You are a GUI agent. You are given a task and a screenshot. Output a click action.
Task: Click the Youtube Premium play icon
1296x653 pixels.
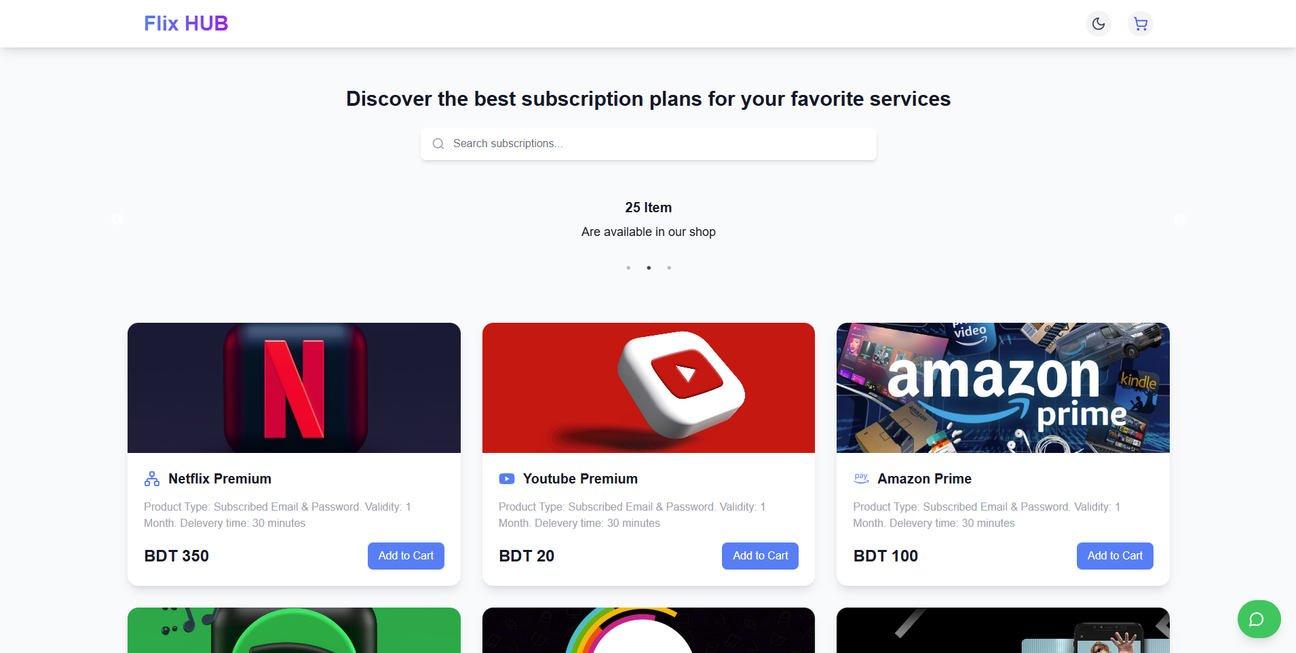[507, 479]
